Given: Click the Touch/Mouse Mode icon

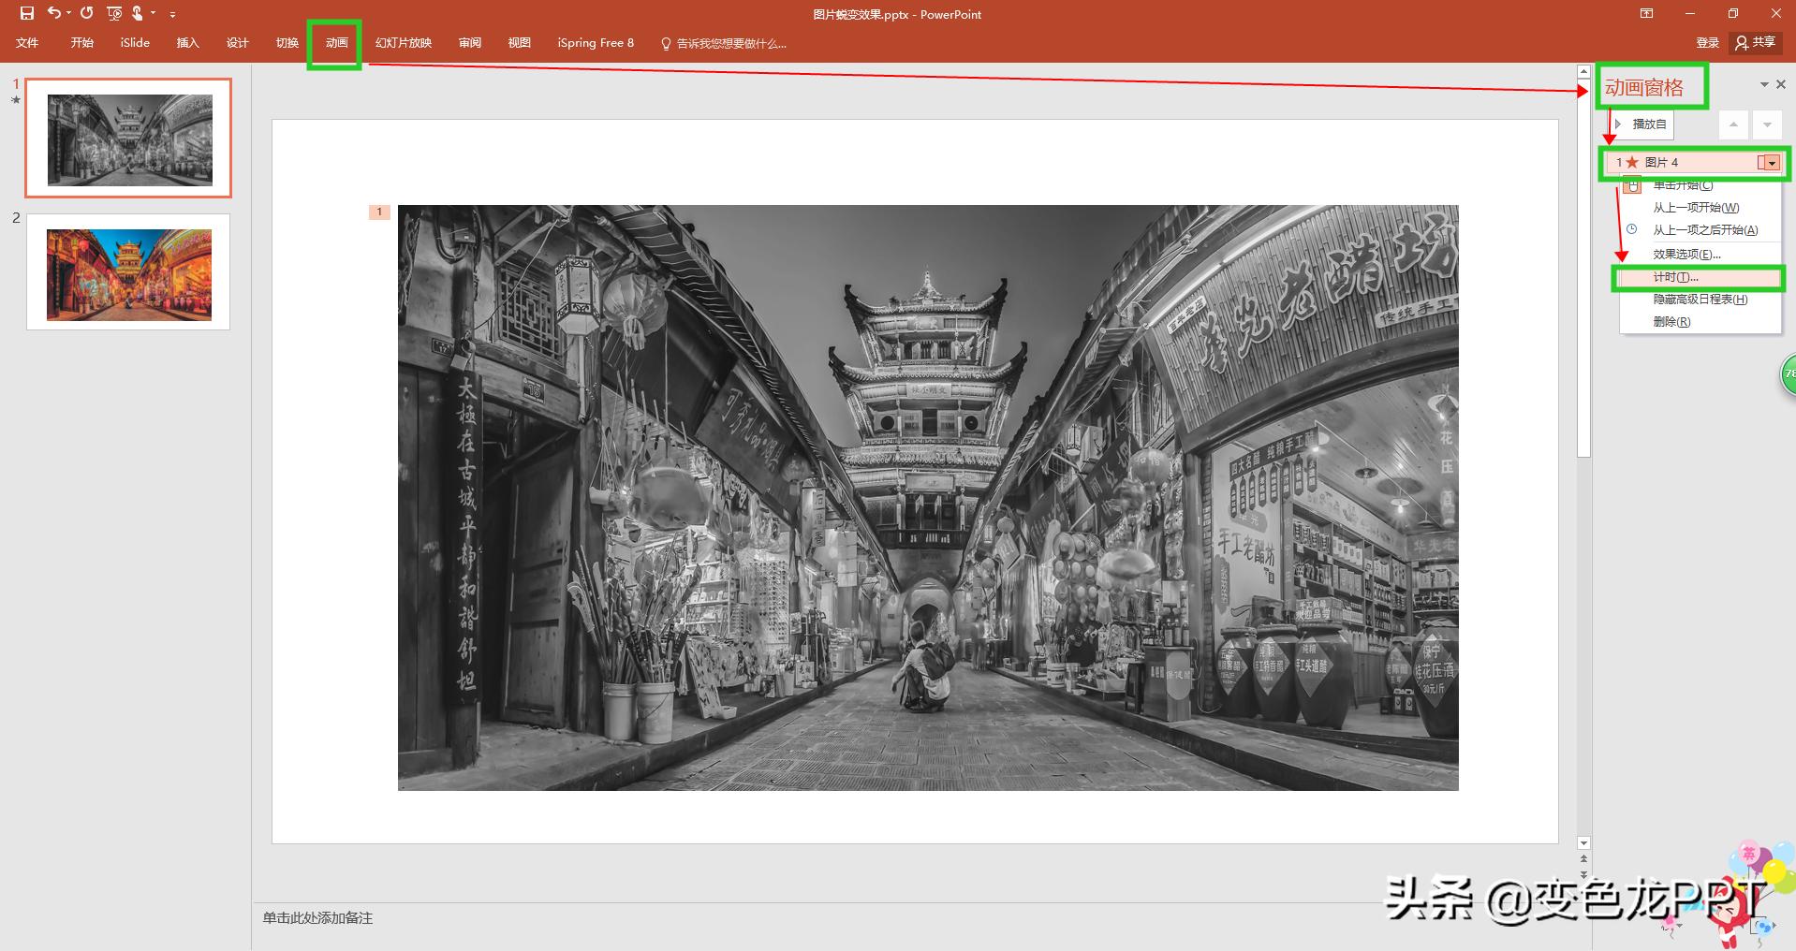Looking at the screenshot, I should coord(139,13).
